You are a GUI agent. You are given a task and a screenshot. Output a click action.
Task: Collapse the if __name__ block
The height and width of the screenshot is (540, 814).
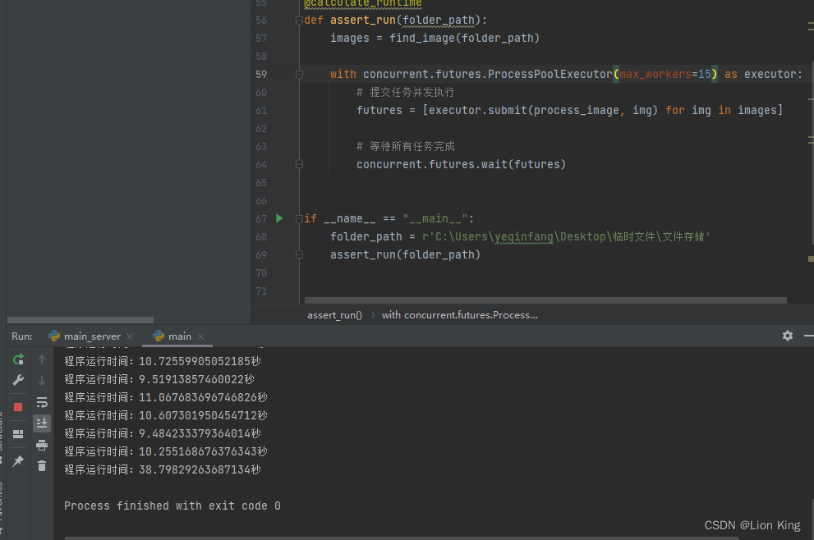tap(298, 217)
